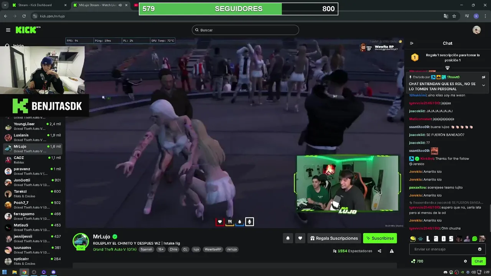Follow MrLujo with the heart button
Image resolution: width=491 pixels, height=276 pixels.
click(x=300, y=238)
